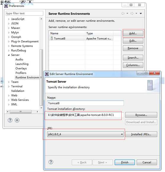Select the Maven preferences label

point(15,28)
